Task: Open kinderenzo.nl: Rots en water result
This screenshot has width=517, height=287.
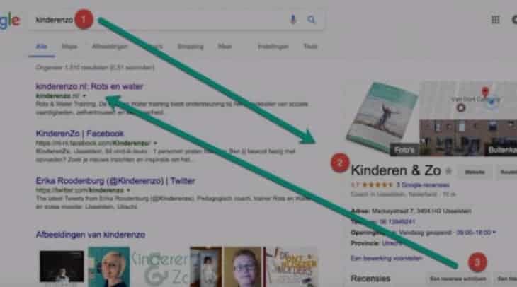Action: coord(89,86)
